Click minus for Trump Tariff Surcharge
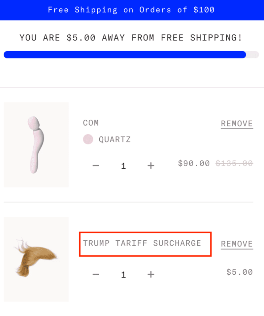The image size is (264, 316). coord(96,274)
